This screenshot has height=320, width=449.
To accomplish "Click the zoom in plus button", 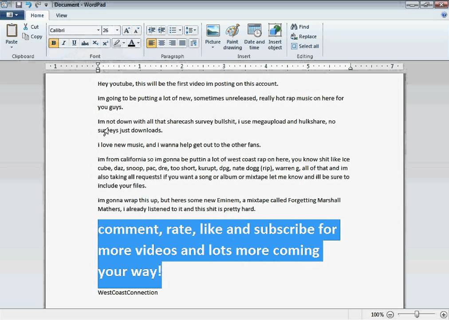I will point(443,315).
